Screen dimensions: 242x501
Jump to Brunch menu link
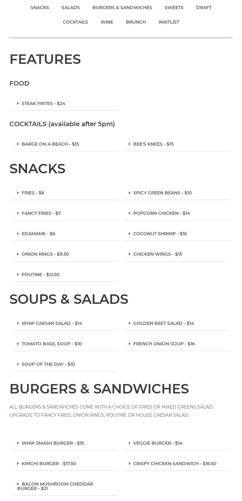point(136,22)
